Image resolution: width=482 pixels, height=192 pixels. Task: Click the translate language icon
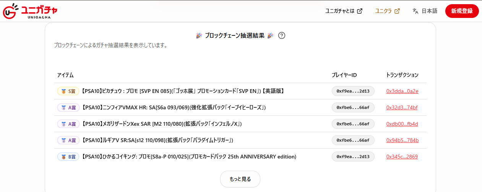(x=415, y=11)
